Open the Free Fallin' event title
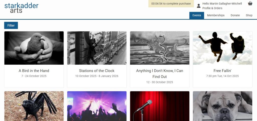 click(223, 71)
